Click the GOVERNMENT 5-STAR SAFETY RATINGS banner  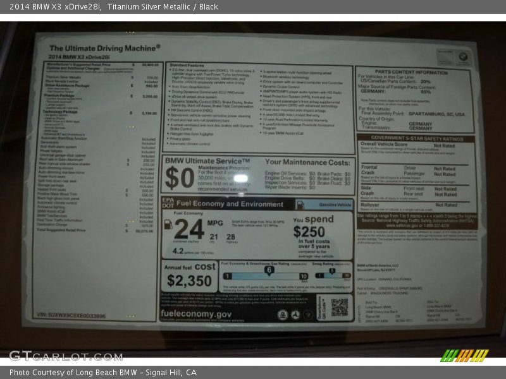click(x=417, y=138)
